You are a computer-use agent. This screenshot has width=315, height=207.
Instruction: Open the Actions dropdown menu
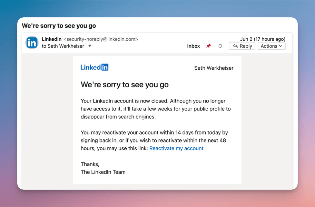pyautogui.click(x=272, y=46)
